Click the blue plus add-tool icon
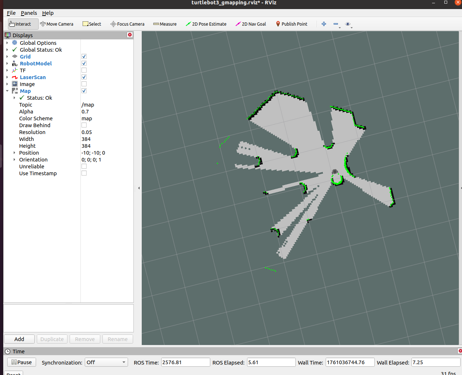This screenshot has width=462, height=375. tap(324, 24)
